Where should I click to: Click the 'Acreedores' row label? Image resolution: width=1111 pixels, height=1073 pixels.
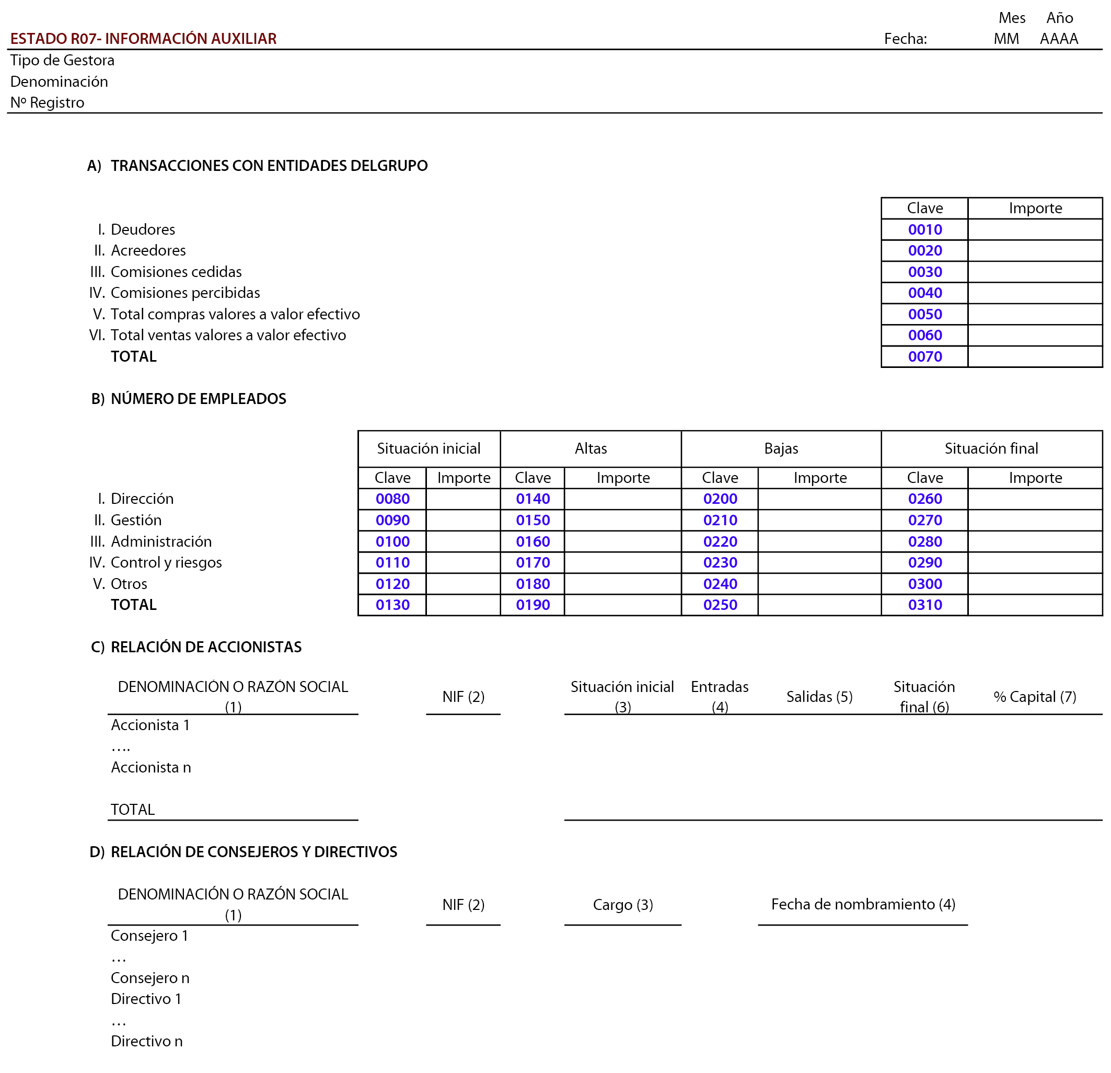[148, 250]
